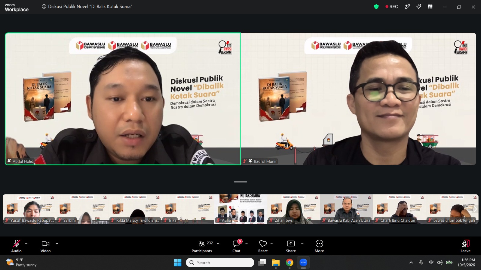This screenshot has width=481, height=270.
Task: Select Badrul Munir's video tile
Action: tap(358, 99)
